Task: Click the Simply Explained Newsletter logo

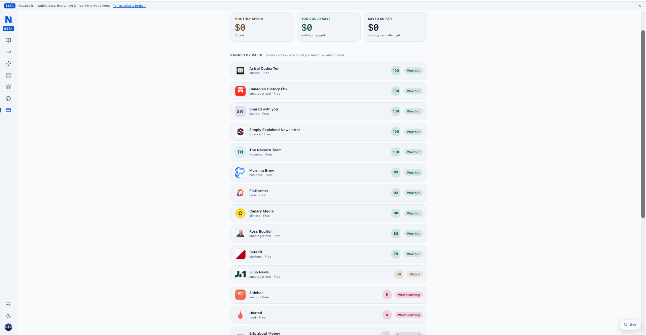Action: pyautogui.click(x=240, y=132)
